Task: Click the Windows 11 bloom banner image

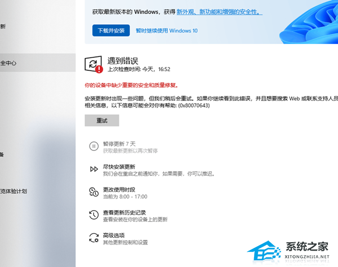Action: pos(310,23)
